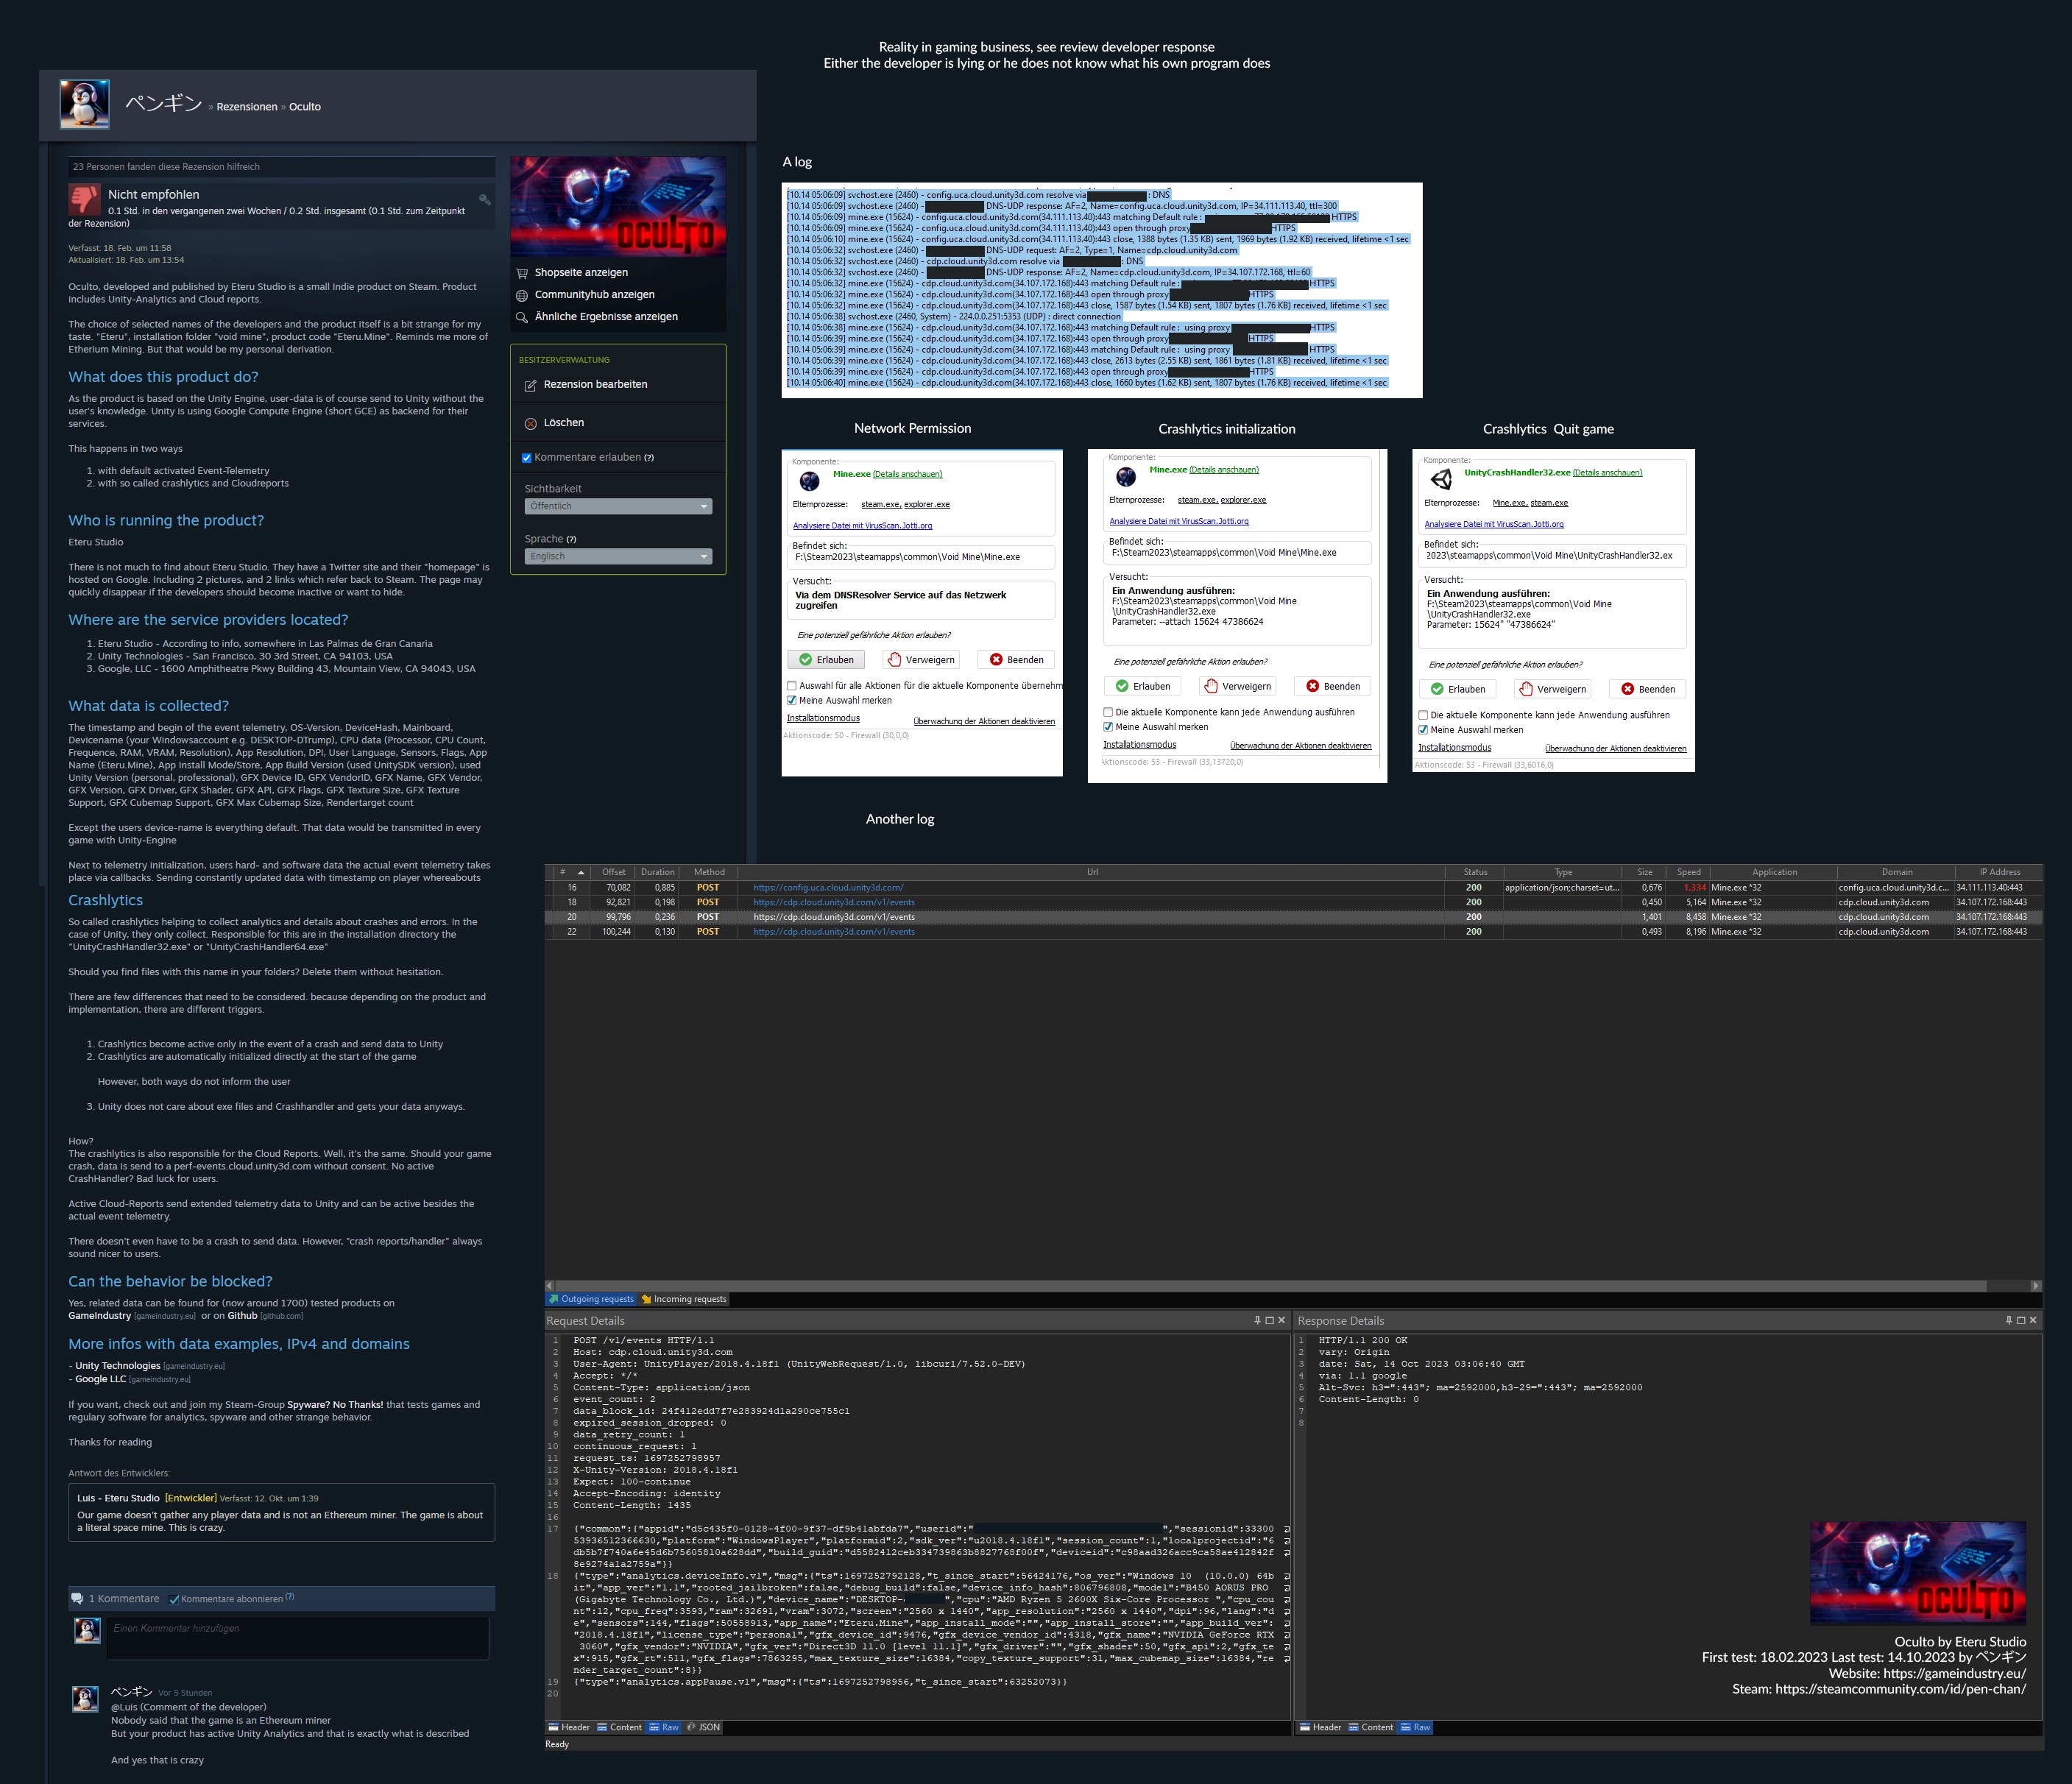The image size is (2072, 1784).
Task: Click the edit icon beside Rezension bearbeiten
Action: tap(531, 385)
